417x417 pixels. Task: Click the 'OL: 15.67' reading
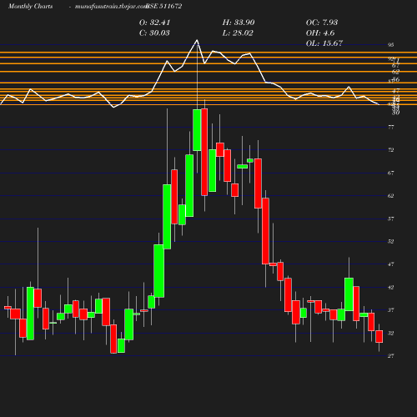324,43
